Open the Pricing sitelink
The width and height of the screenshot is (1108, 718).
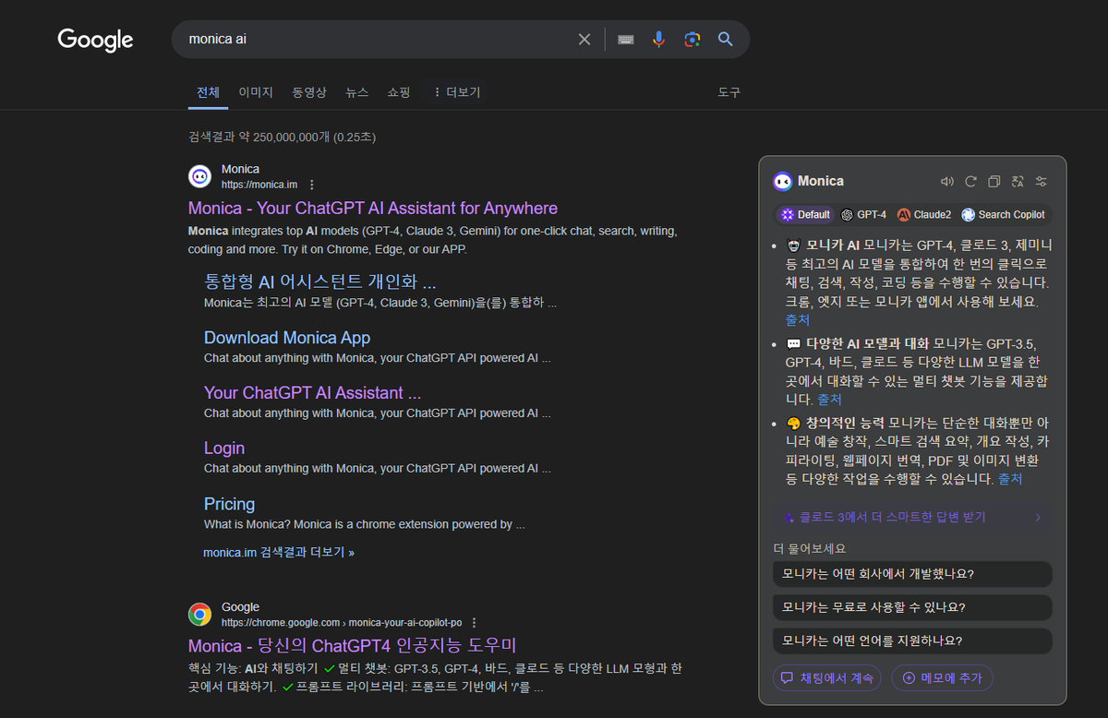tap(229, 504)
